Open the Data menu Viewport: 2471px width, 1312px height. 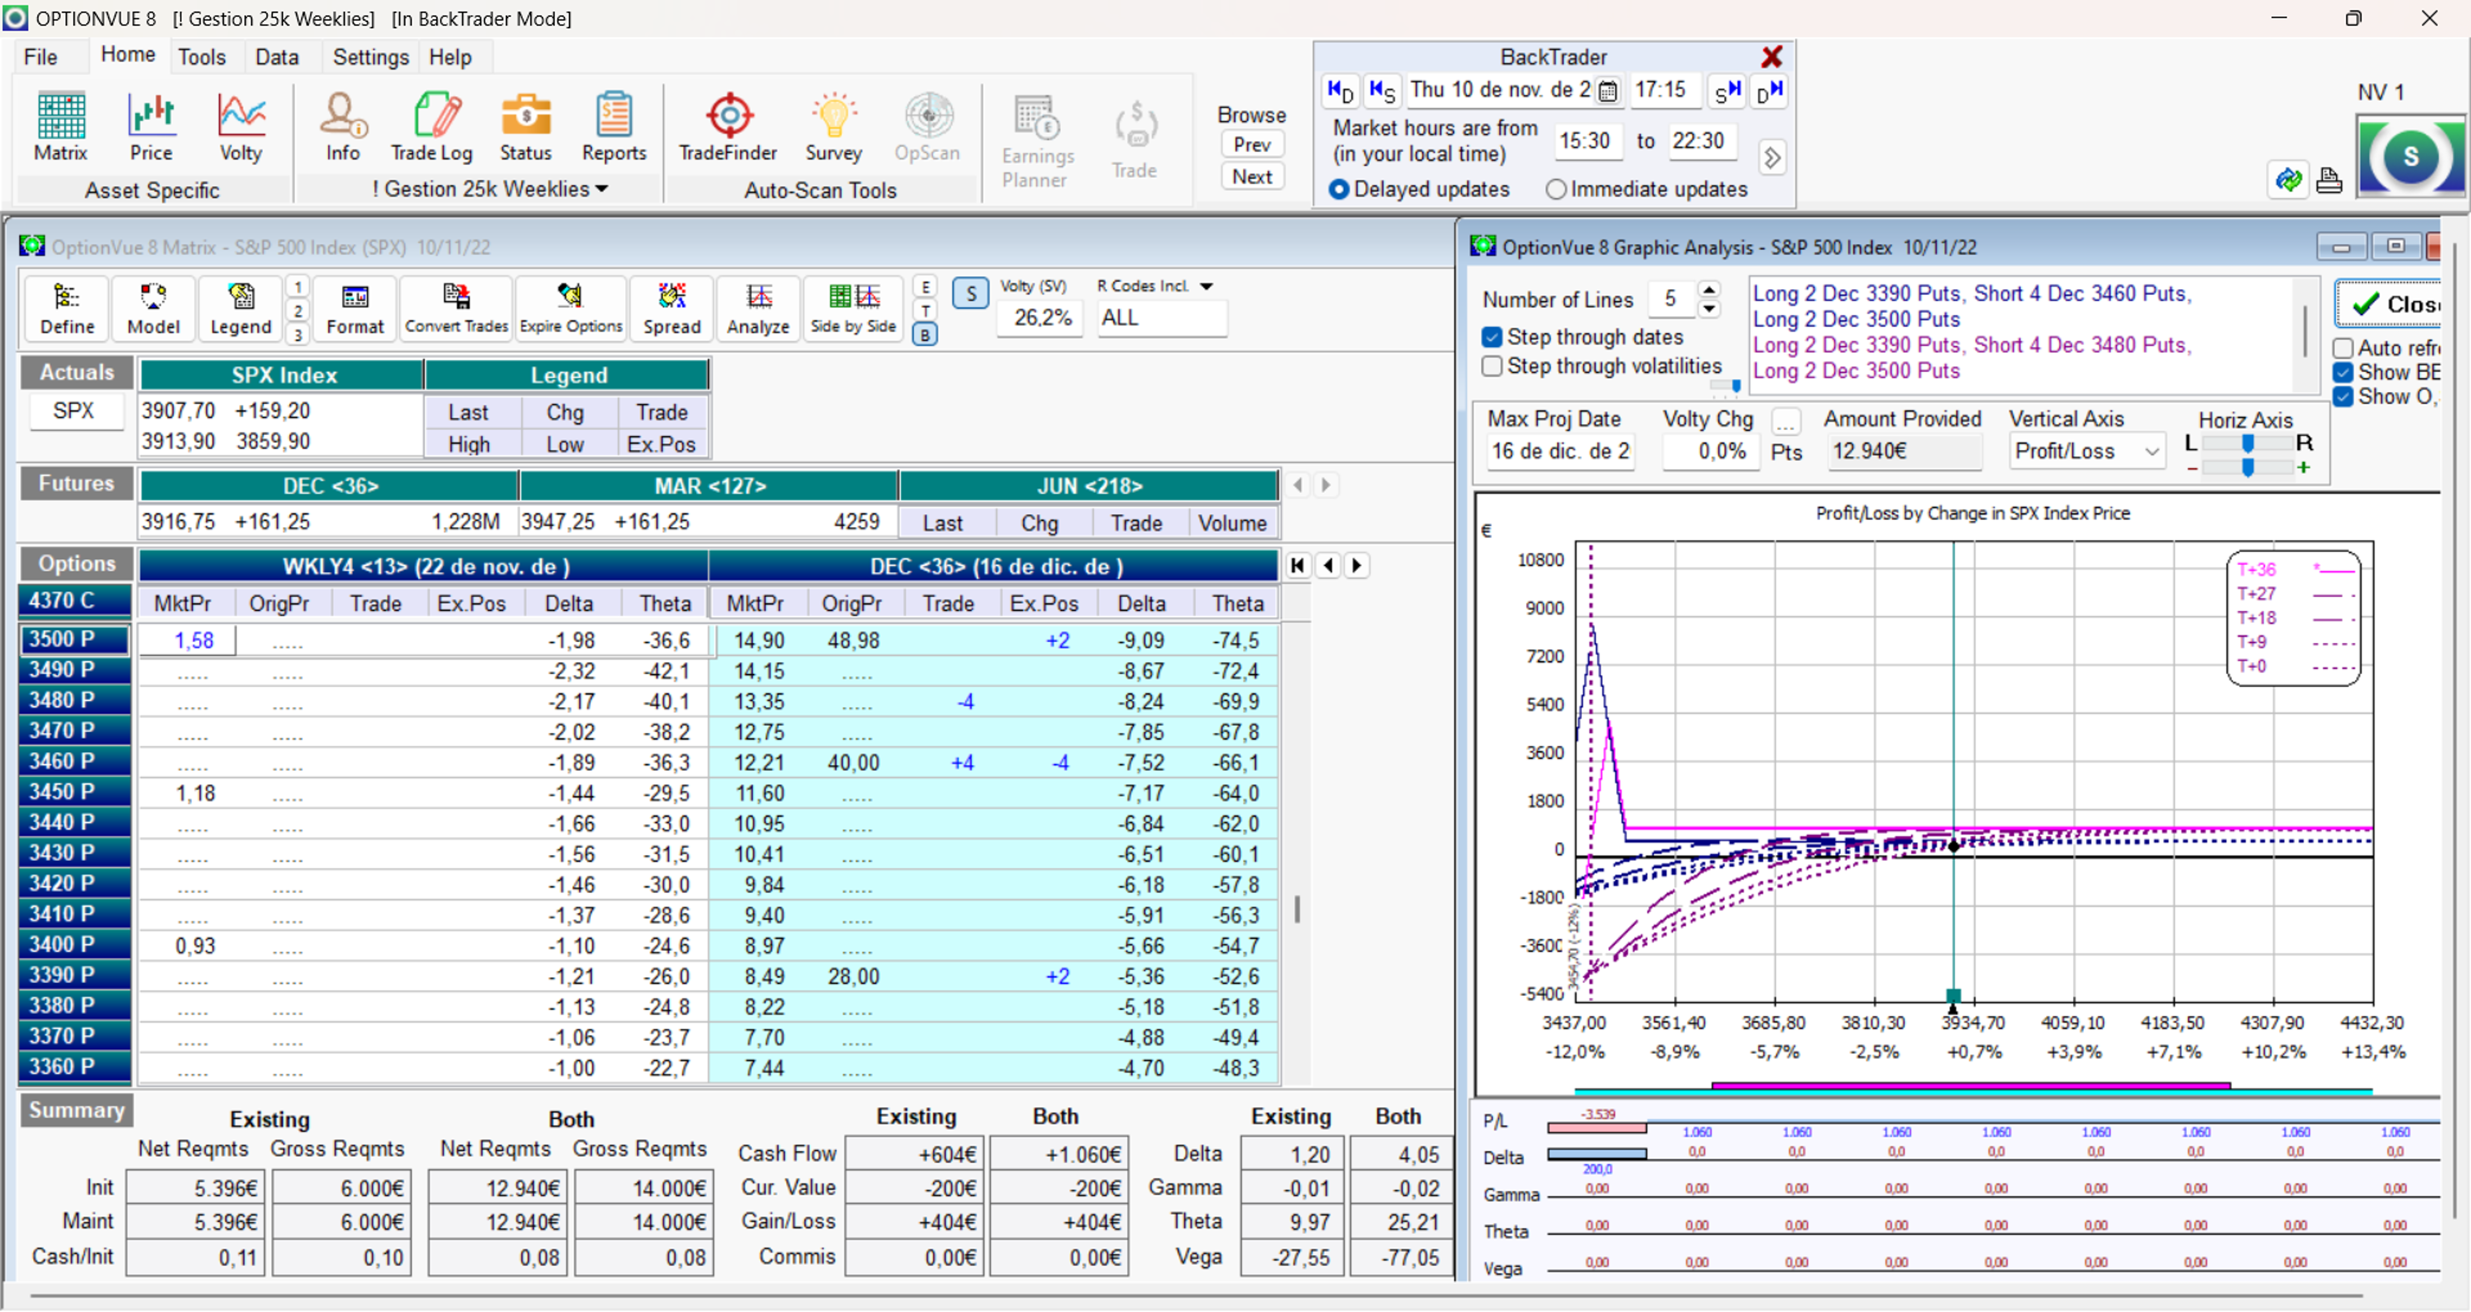276,57
